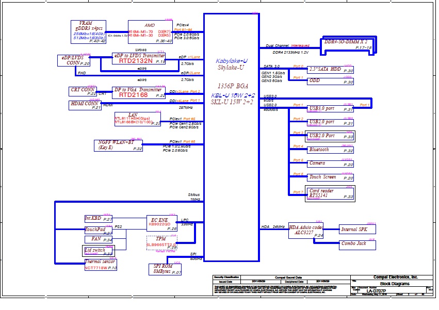Click the Dual Channel Interleaved label
The image size is (439, 310).
tap(287, 45)
